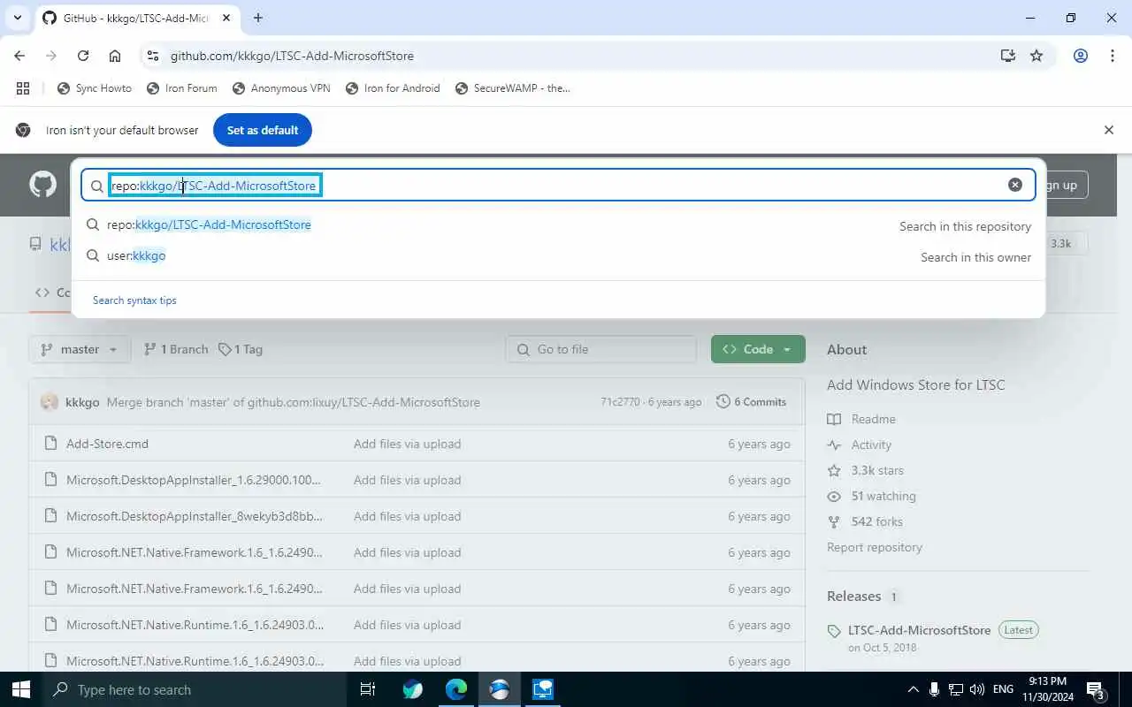Open Microsoft Edge from taskbar
Viewport: 1132px width, 707px height.
coord(455,689)
